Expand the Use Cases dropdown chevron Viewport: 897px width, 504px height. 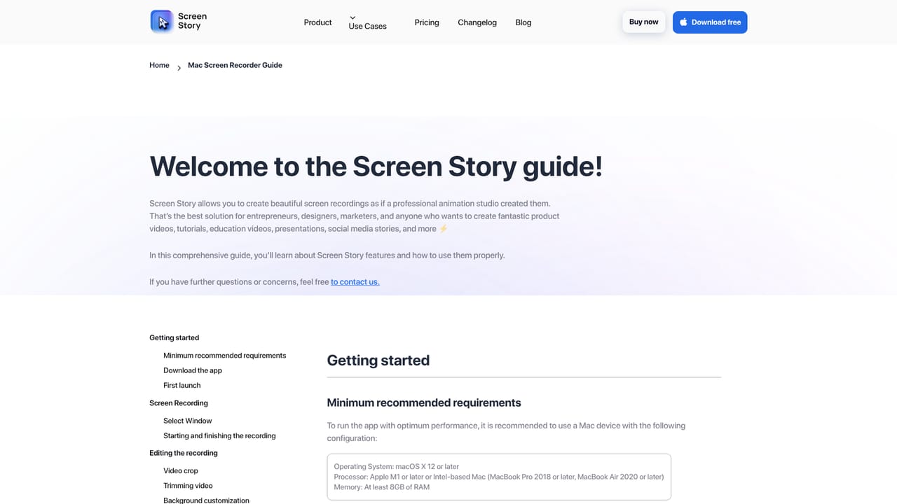click(x=352, y=17)
